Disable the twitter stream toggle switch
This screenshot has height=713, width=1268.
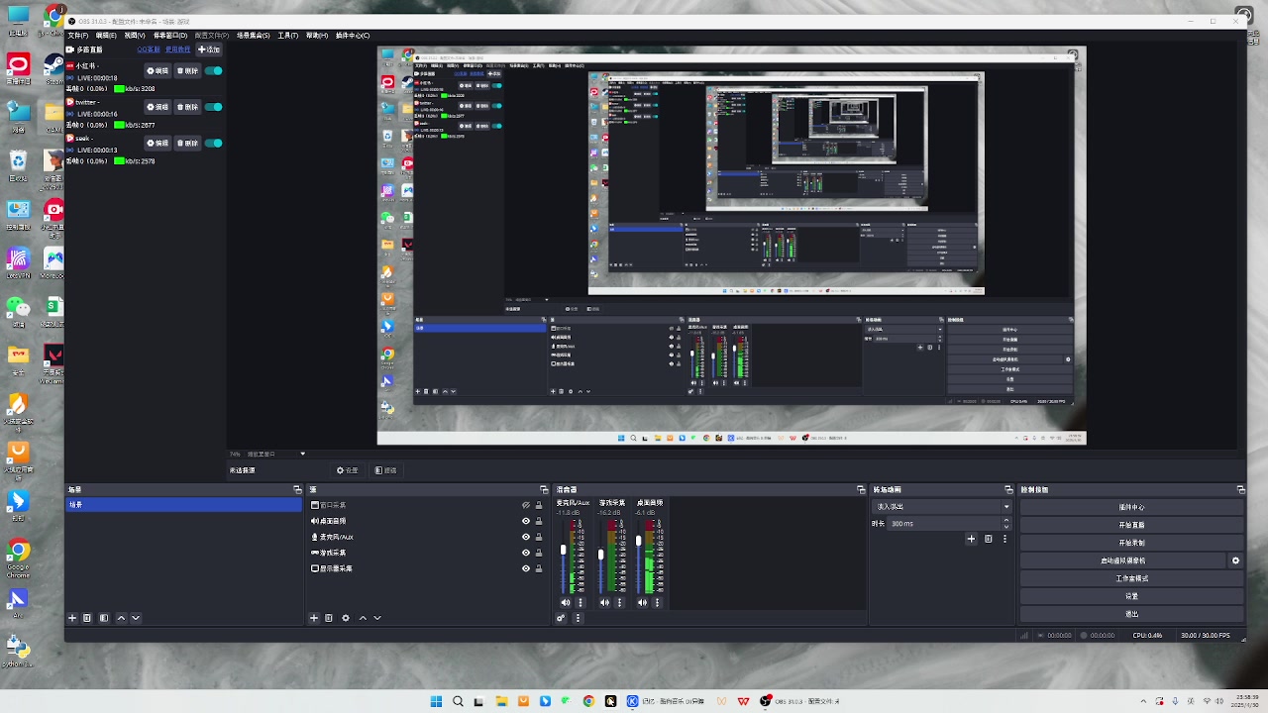pyautogui.click(x=213, y=107)
